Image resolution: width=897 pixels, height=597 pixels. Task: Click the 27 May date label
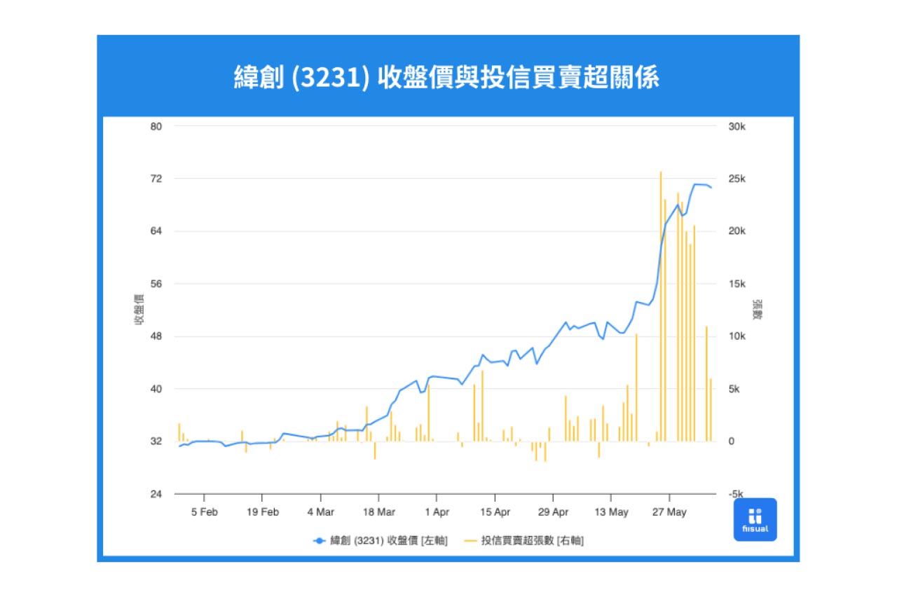point(669,512)
